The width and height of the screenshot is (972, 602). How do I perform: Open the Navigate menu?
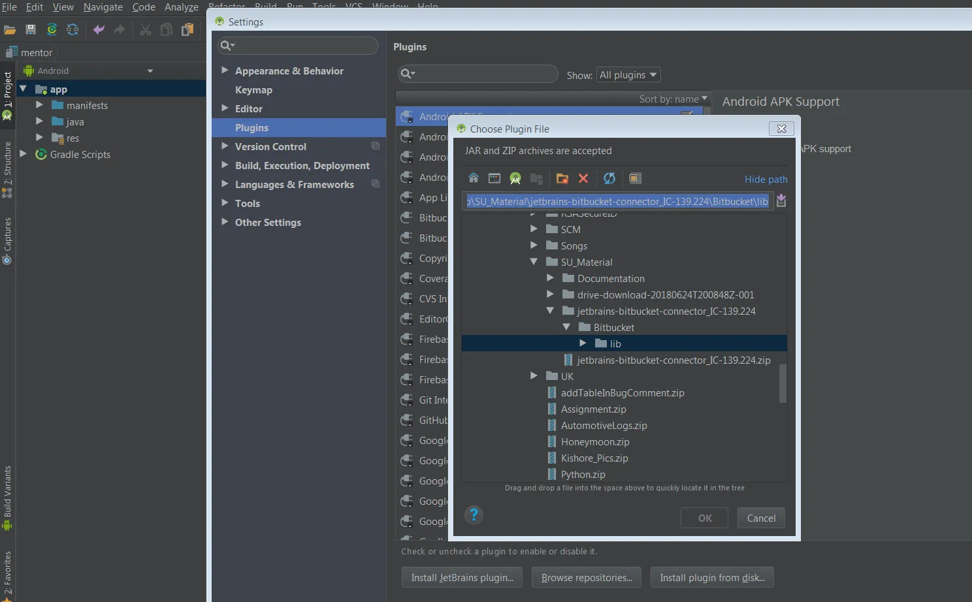pyautogui.click(x=103, y=7)
